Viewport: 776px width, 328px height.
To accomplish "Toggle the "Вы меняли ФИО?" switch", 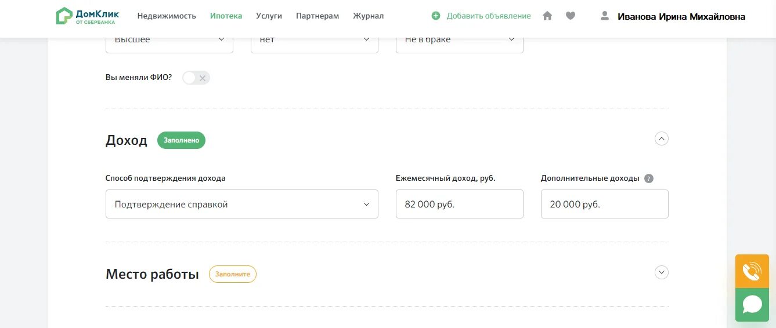I will tap(196, 78).
